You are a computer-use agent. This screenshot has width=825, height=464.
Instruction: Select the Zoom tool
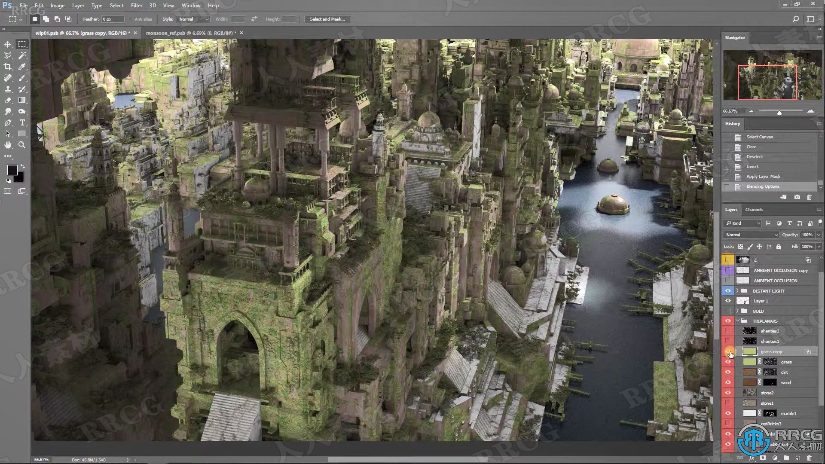pos(22,145)
